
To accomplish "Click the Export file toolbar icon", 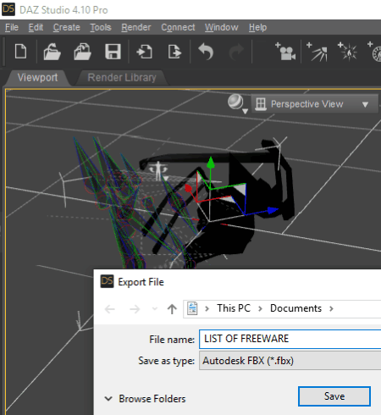I will 174,52.
